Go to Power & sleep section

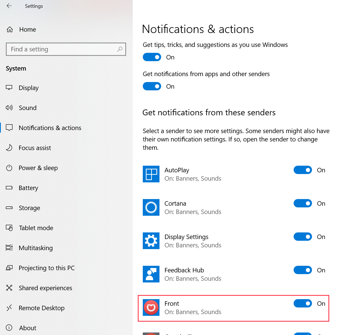click(x=38, y=168)
